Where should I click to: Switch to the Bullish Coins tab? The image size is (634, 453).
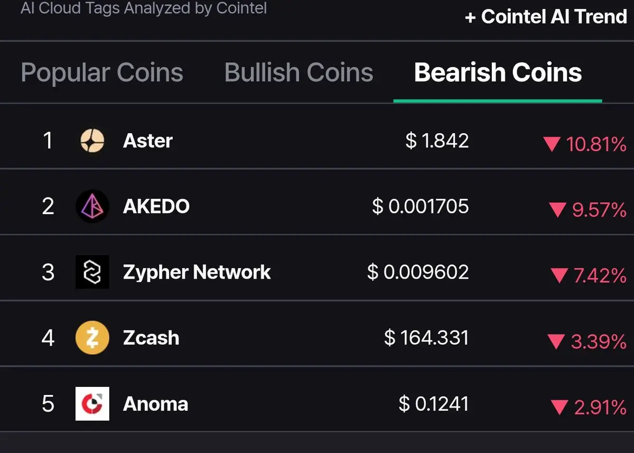tap(299, 72)
